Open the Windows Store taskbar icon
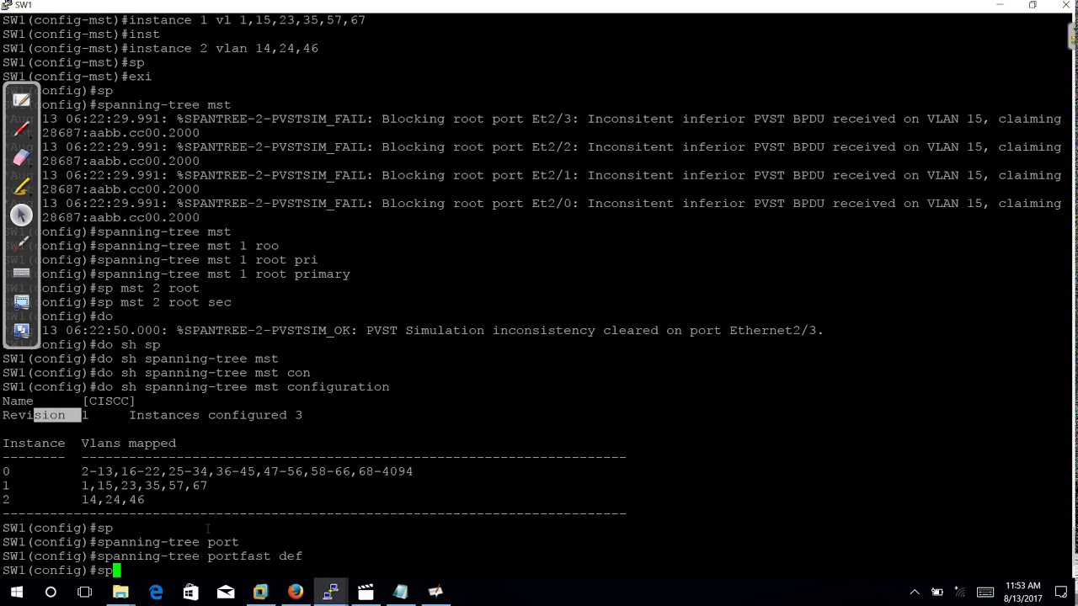 pyautogui.click(x=190, y=593)
